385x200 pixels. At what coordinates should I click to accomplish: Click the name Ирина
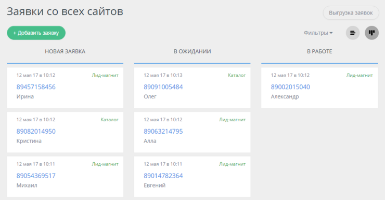point(25,96)
